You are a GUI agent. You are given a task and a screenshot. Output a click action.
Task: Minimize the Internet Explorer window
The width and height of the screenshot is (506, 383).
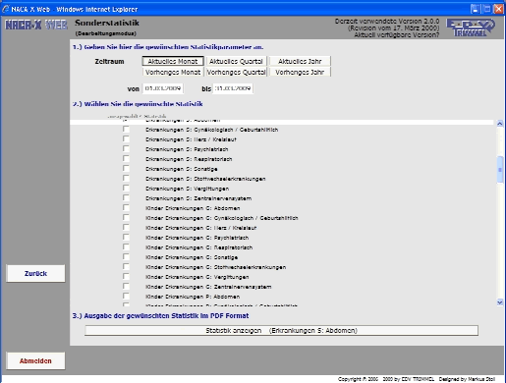[x=476, y=9]
